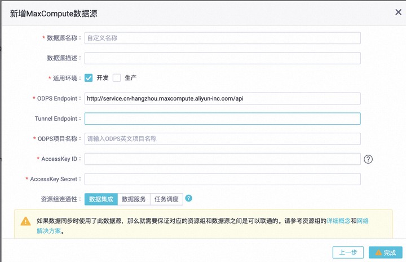Click the AccessKey ID help question mark icon
The image size is (406, 262).
(x=368, y=159)
